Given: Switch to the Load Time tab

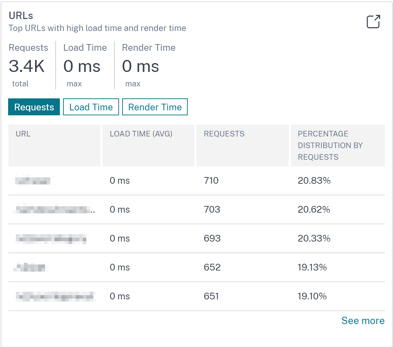Looking at the screenshot, I should pos(91,107).
